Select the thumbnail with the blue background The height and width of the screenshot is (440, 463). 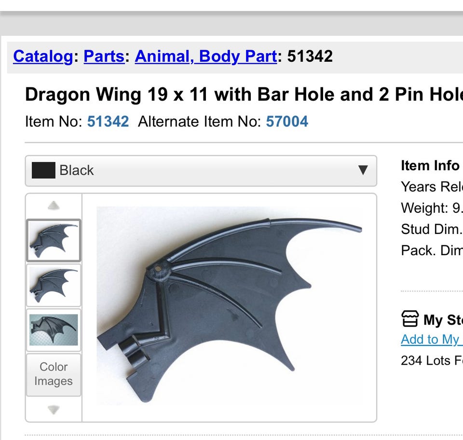tap(54, 330)
